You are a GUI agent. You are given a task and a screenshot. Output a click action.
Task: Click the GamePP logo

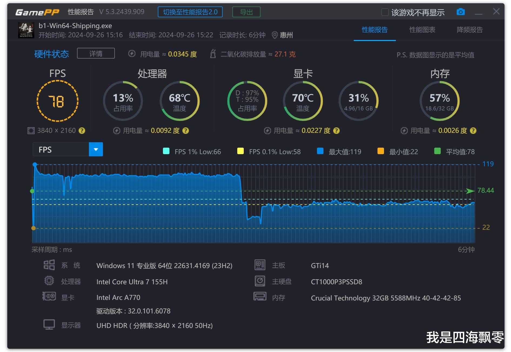[x=37, y=12]
